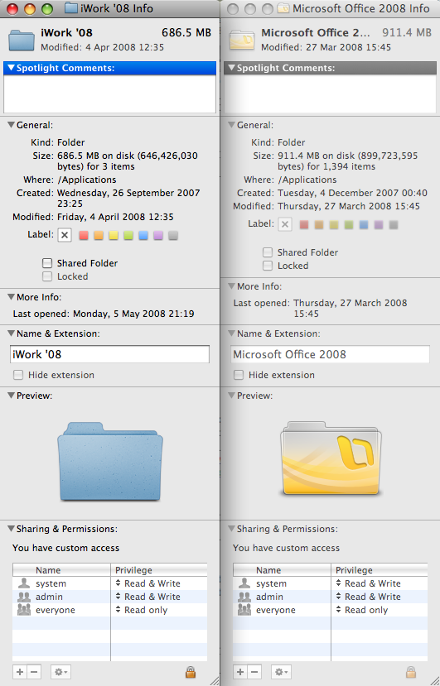Viewport: 440px width, 686px height.
Task: Change everyone privilege in Office window
Action: (x=362, y=610)
